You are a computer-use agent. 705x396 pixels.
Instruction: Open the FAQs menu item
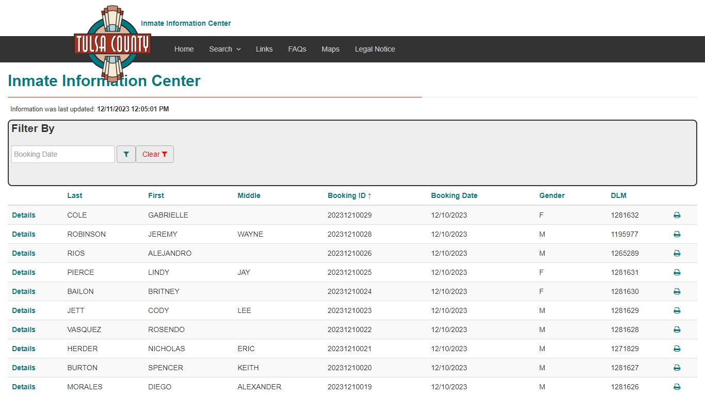click(297, 49)
